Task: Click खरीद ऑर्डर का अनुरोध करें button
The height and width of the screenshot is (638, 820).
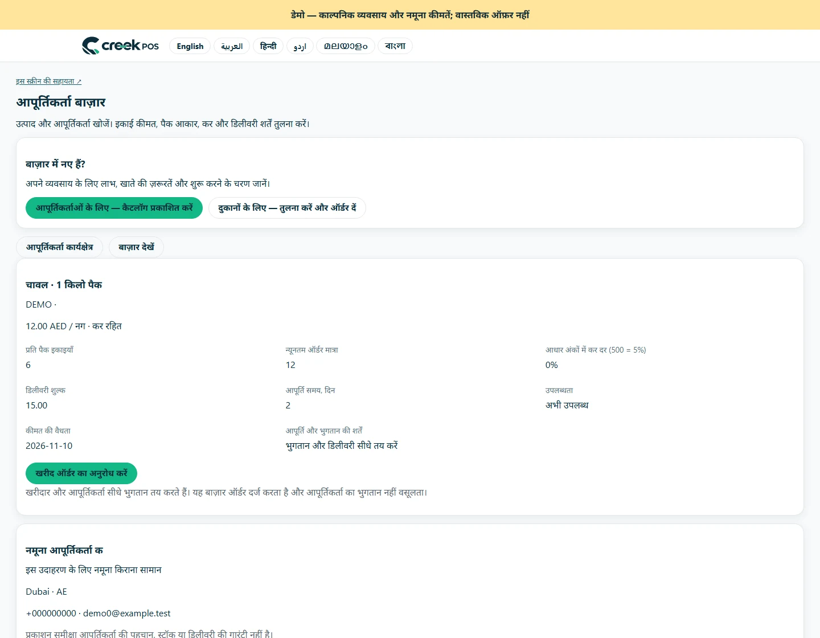Action: click(x=81, y=473)
